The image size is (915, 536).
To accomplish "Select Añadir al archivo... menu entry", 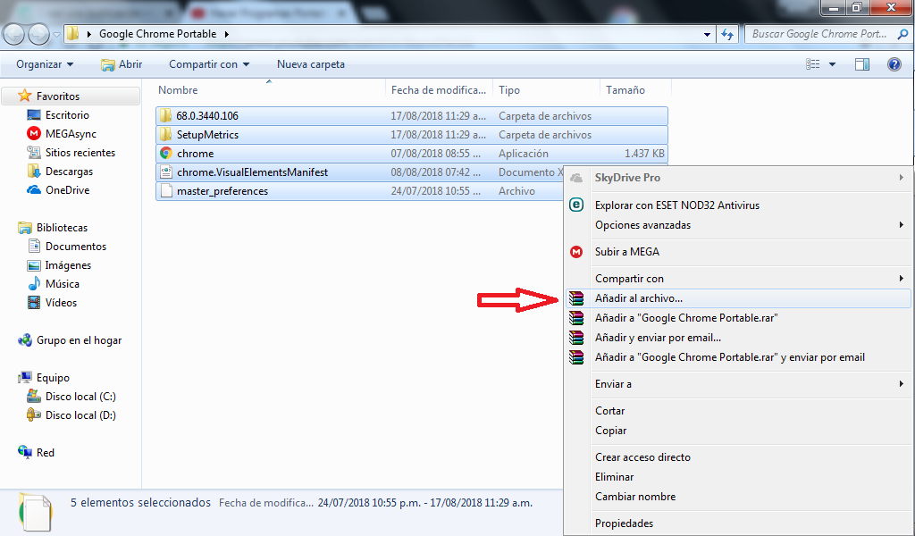I will coord(738,298).
